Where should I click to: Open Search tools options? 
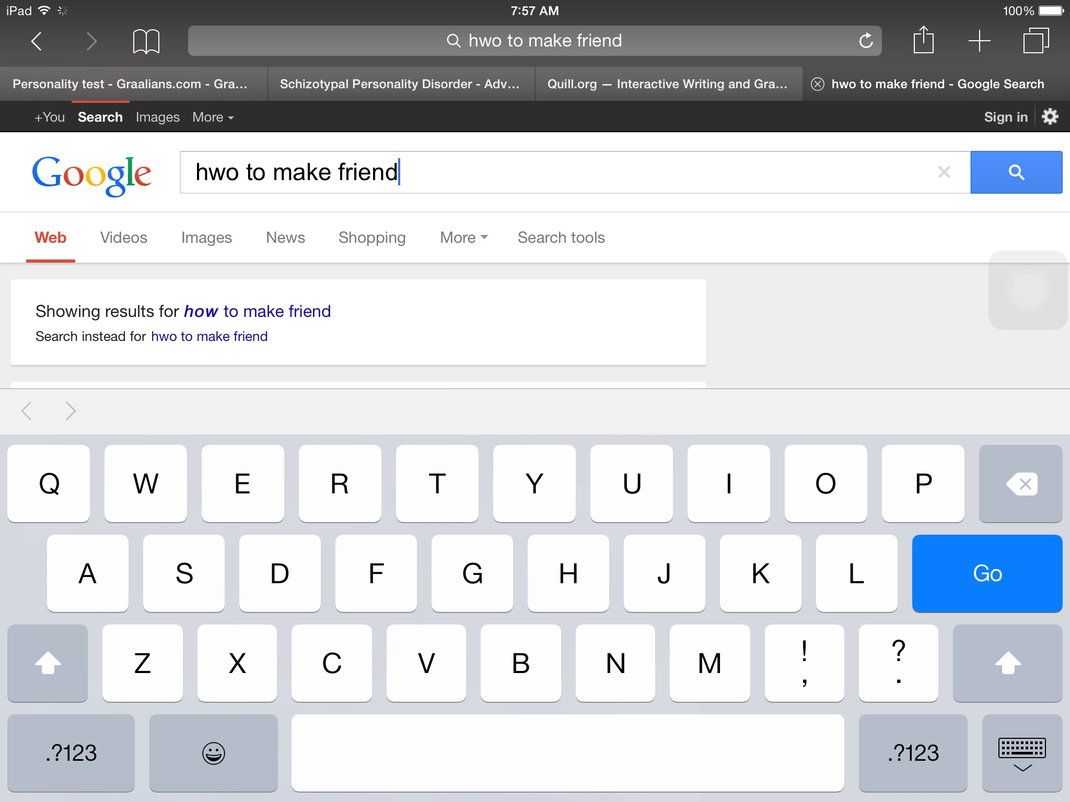click(x=561, y=238)
